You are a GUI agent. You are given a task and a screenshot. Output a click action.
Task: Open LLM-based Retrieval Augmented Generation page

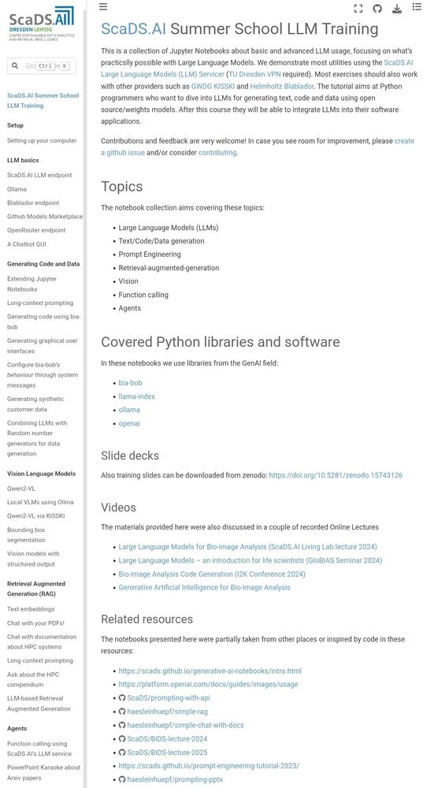[39, 704]
